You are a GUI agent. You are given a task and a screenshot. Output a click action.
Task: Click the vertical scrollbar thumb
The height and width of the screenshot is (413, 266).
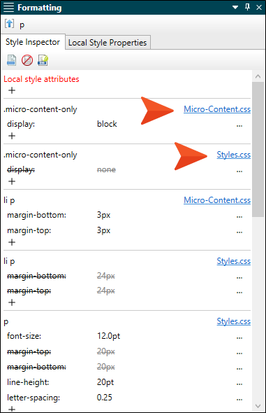point(258,149)
